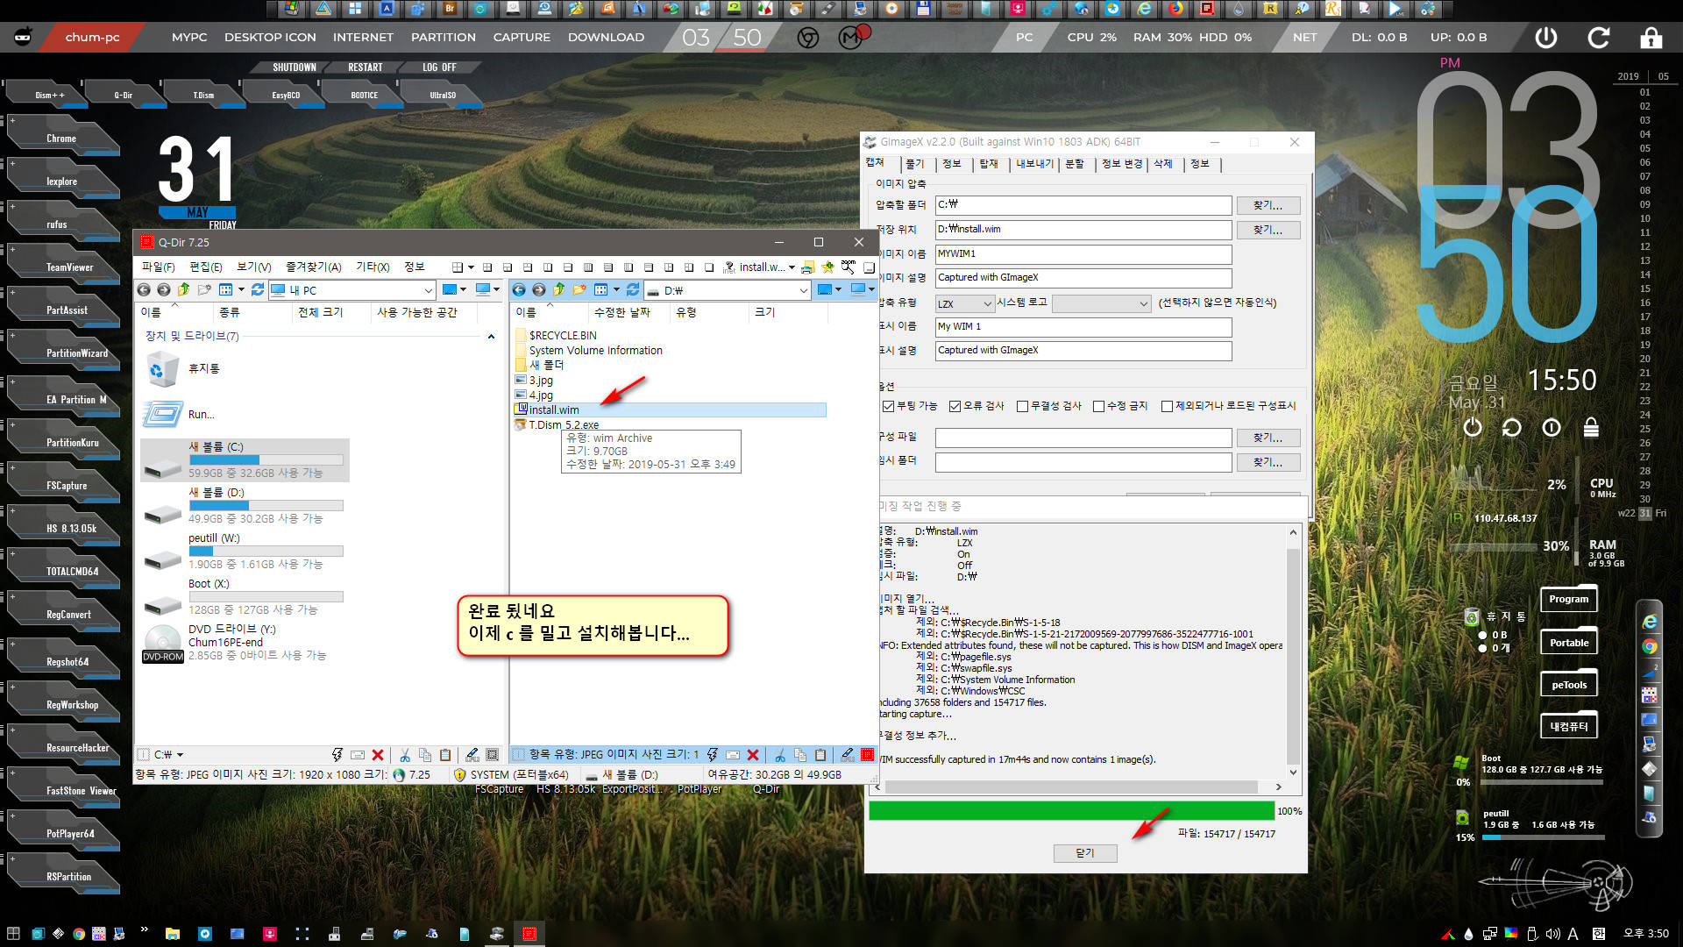Open the install.w... dropdown in Q-Dir toolbar

coord(792,267)
